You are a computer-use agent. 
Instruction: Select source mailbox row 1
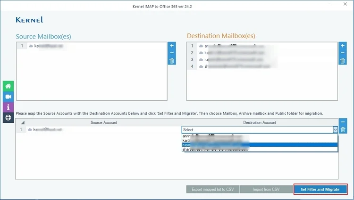coord(92,46)
